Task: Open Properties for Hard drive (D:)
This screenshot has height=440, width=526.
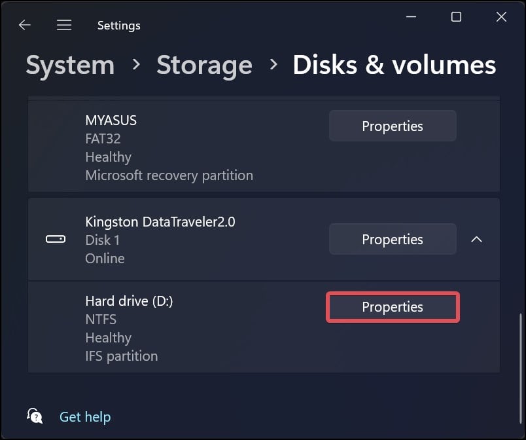Action: (x=393, y=307)
